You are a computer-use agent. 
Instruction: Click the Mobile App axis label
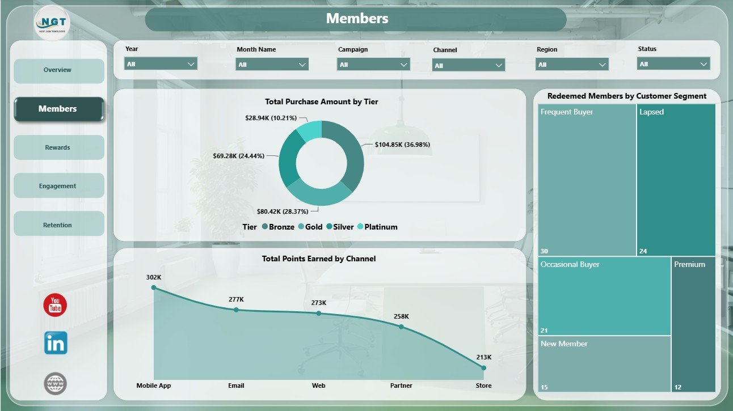tap(154, 385)
